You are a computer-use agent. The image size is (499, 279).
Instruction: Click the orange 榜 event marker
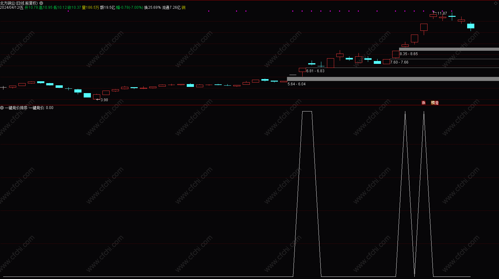433,103
